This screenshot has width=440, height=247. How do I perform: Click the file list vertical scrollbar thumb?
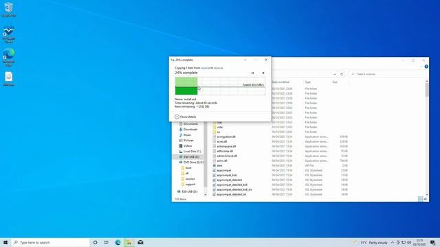pyautogui.click(x=427, y=90)
